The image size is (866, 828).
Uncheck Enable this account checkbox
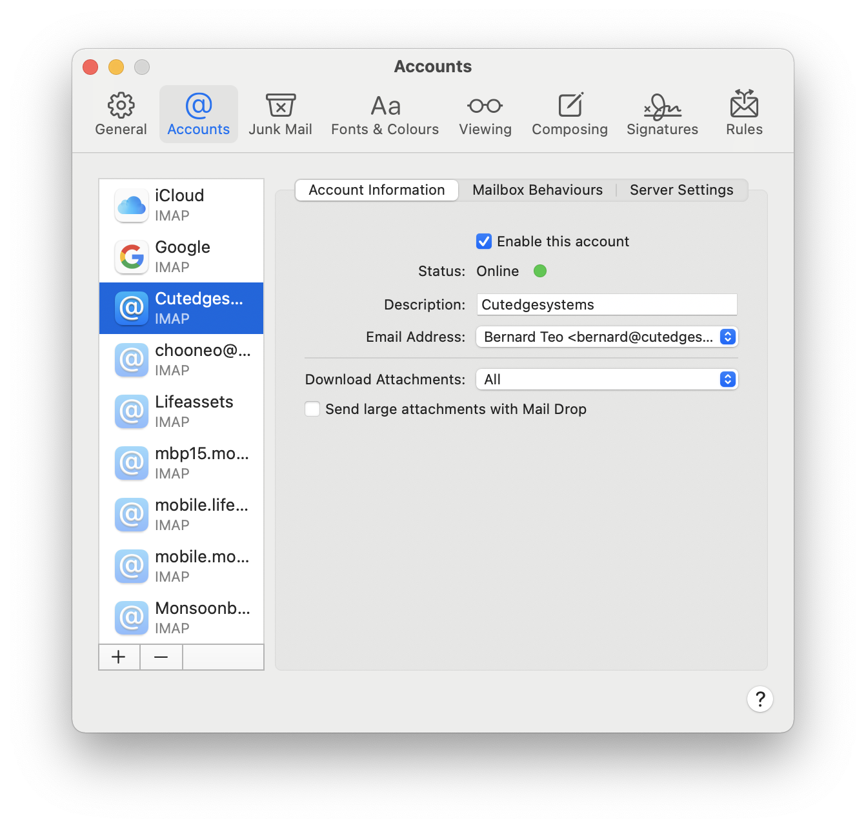[x=484, y=241]
